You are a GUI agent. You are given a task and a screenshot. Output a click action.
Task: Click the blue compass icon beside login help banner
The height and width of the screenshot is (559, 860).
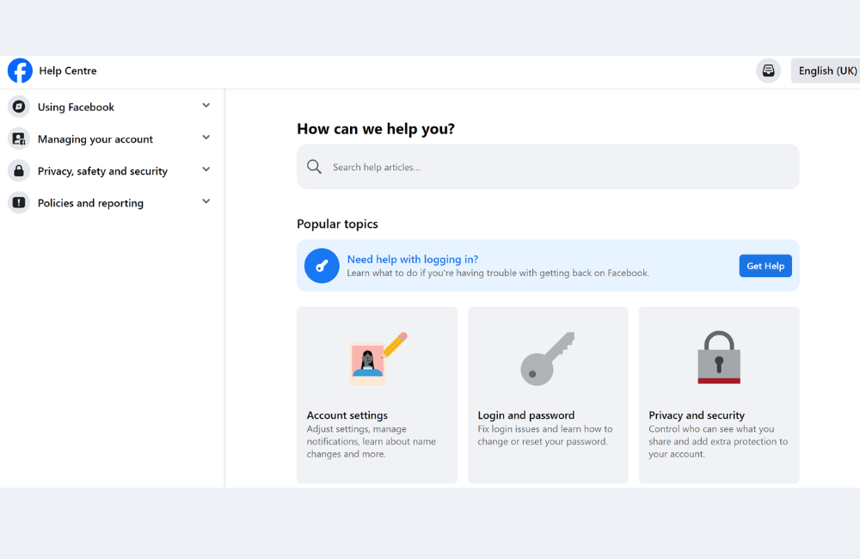[322, 266]
